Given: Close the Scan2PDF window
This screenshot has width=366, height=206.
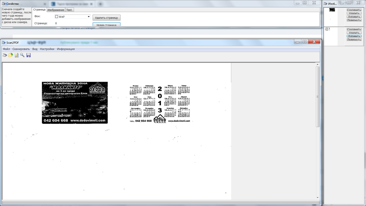Looking at the screenshot, I should 314,42.
